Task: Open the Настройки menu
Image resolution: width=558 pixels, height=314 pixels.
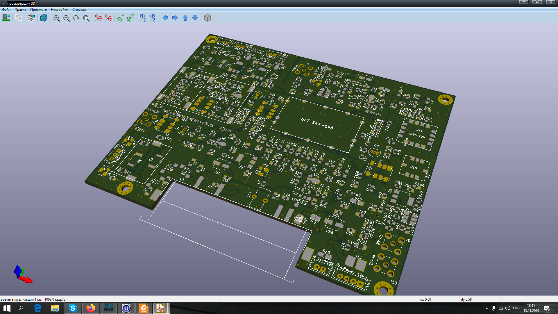Action: tap(59, 10)
